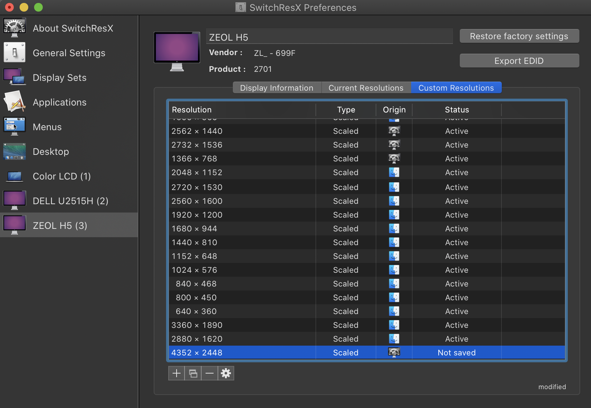The image size is (591, 408).
Task: Click Restore factory settings button
Action: [519, 36]
